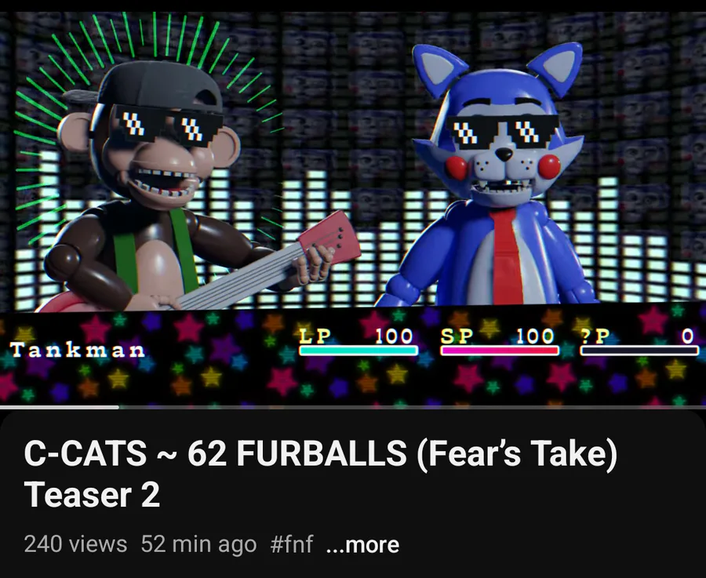Click the cyan LP health bar
Screen dimensions: 706x578
[x=358, y=351]
